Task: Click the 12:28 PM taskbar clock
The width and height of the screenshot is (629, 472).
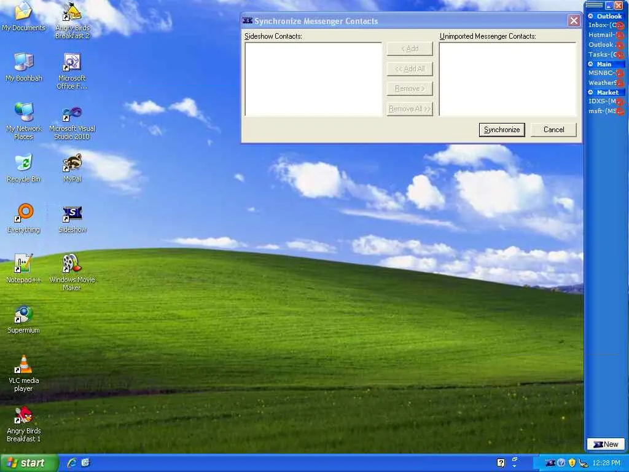Action: pyautogui.click(x=606, y=463)
